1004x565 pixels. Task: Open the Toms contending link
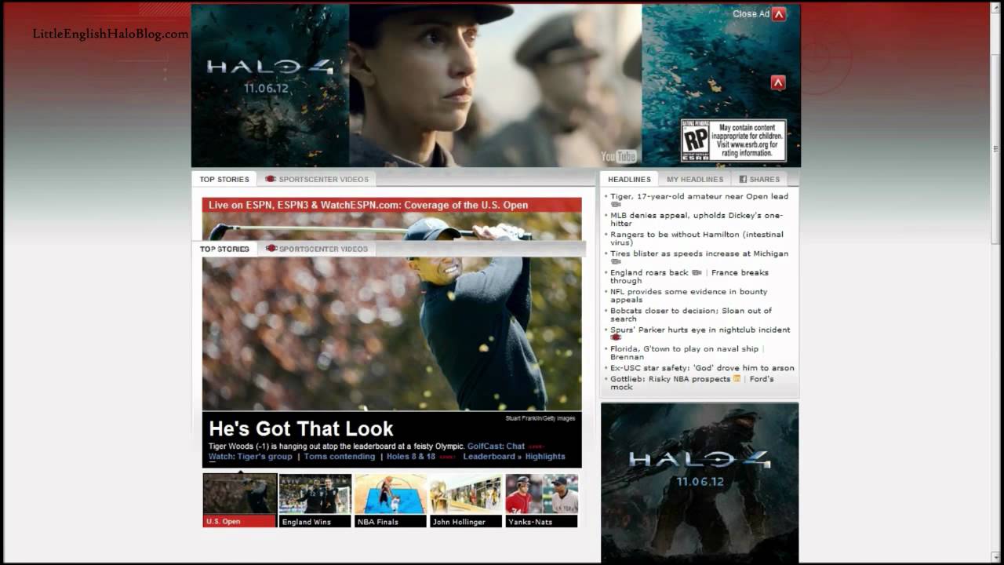coord(340,456)
